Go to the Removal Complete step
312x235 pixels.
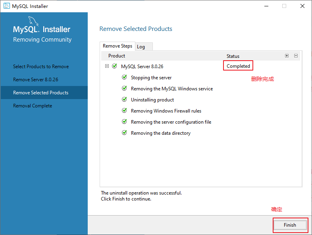pyautogui.click(x=33, y=106)
